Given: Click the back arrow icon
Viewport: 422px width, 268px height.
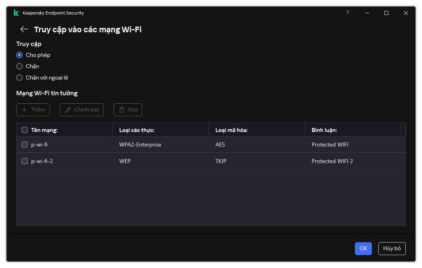Looking at the screenshot, I should 24,29.
